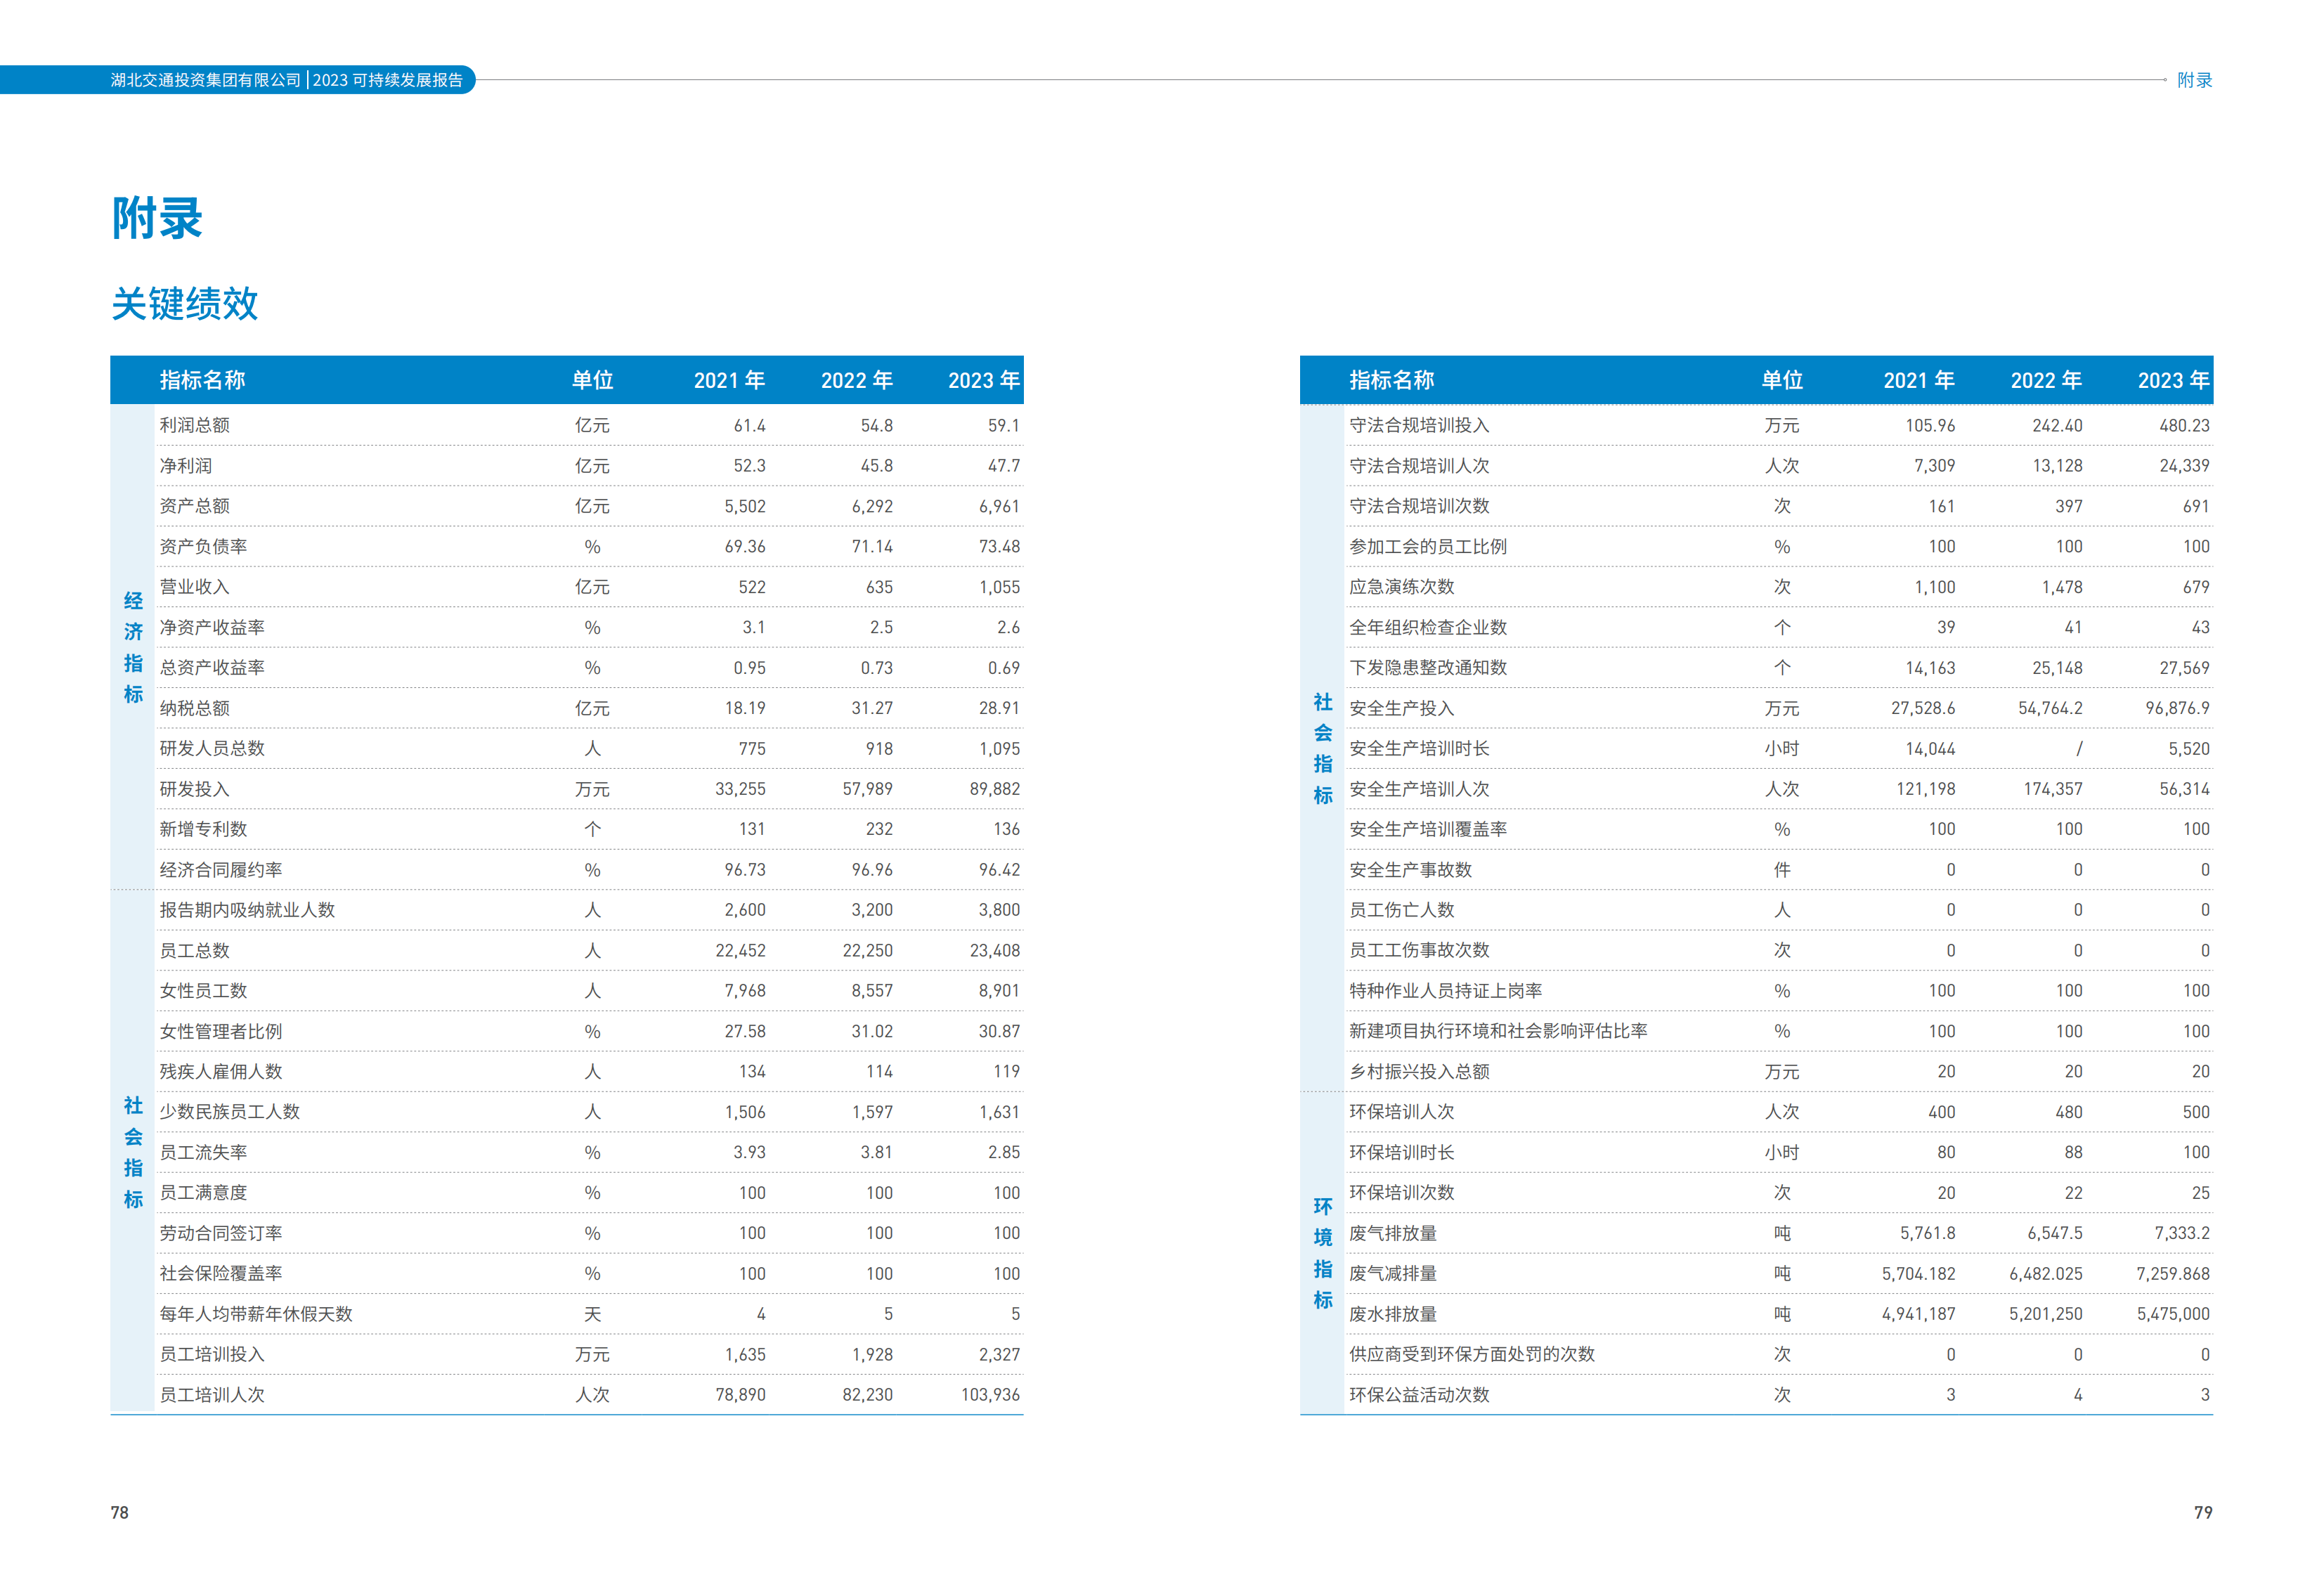Select the 资产负债率 row label
The image size is (2324, 1577).
(203, 546)
